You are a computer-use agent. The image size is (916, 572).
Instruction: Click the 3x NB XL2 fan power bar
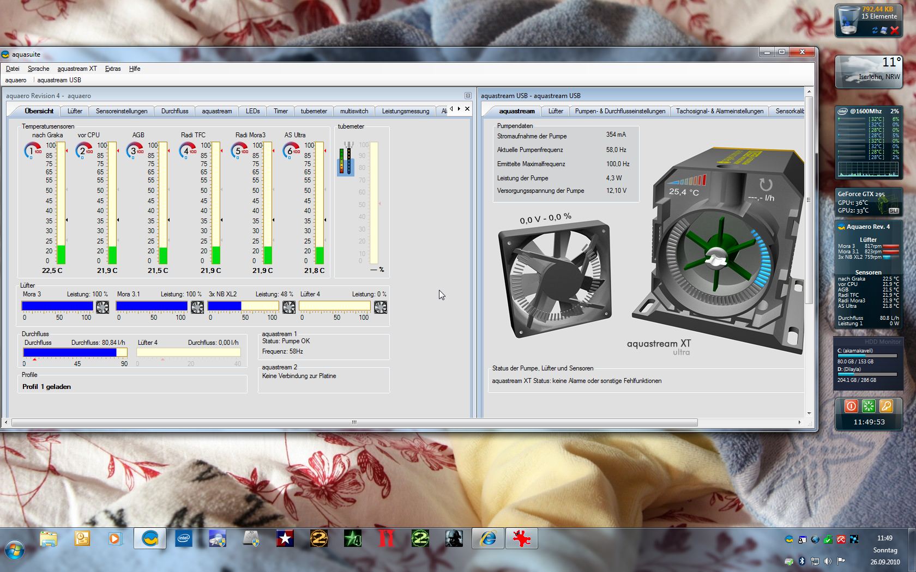(243, 306)
